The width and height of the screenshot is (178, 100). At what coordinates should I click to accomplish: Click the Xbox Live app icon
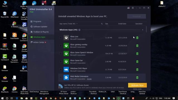(x=66, y=38)
